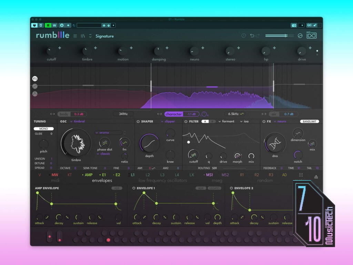Toggle the MONO button in Tuning
Viewport: 353px width, 265px height.
pos(44,129)
